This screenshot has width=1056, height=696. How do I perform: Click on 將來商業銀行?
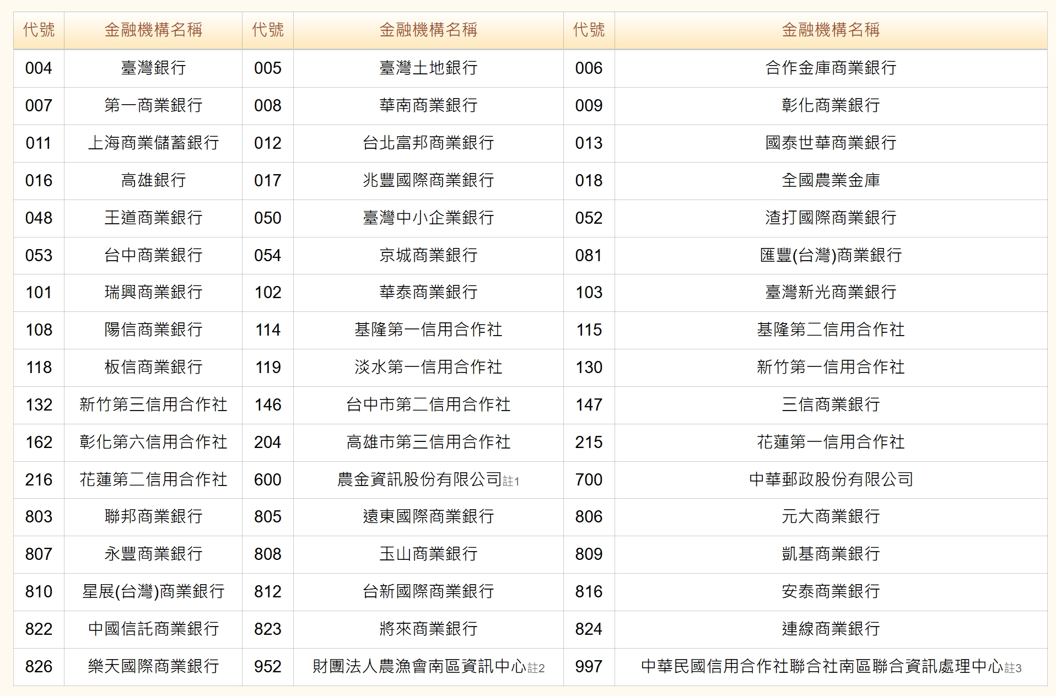point(428,629)
